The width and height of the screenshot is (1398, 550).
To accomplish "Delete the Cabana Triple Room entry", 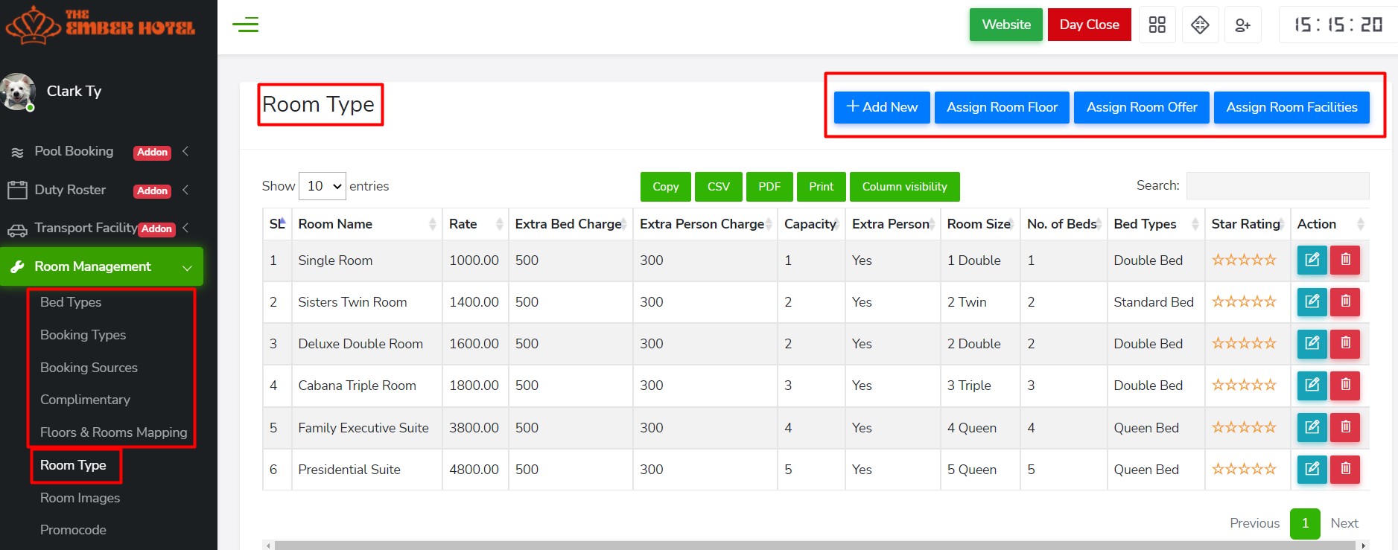I will coord(1345,386).
